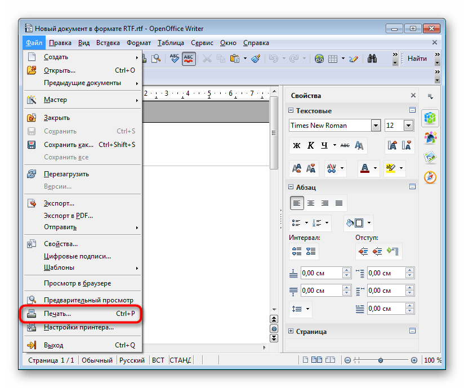Click the Show Draw Functions pencil icon
The width and height of the screenshot is (464, 388).
coord(354,58)
